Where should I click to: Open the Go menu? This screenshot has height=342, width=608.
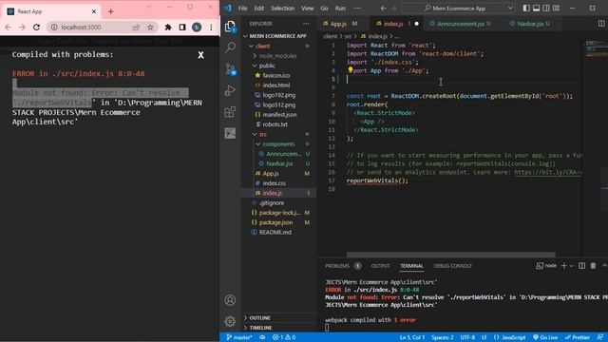[x=325, y=9]
